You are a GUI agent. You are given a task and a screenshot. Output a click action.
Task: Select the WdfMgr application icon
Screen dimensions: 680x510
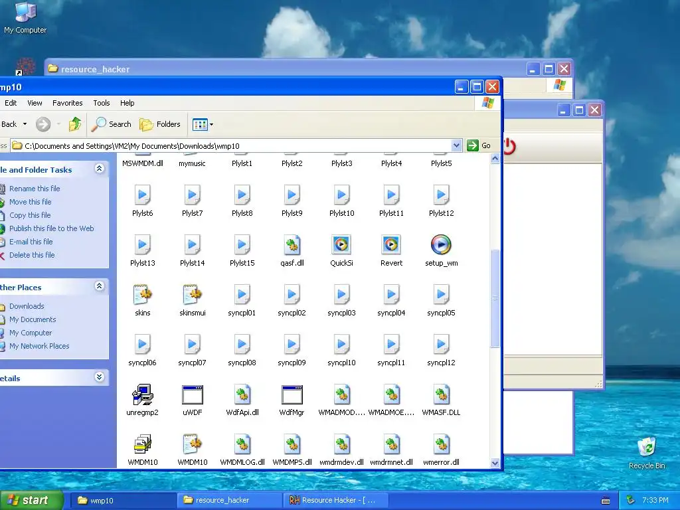[292, 394]
